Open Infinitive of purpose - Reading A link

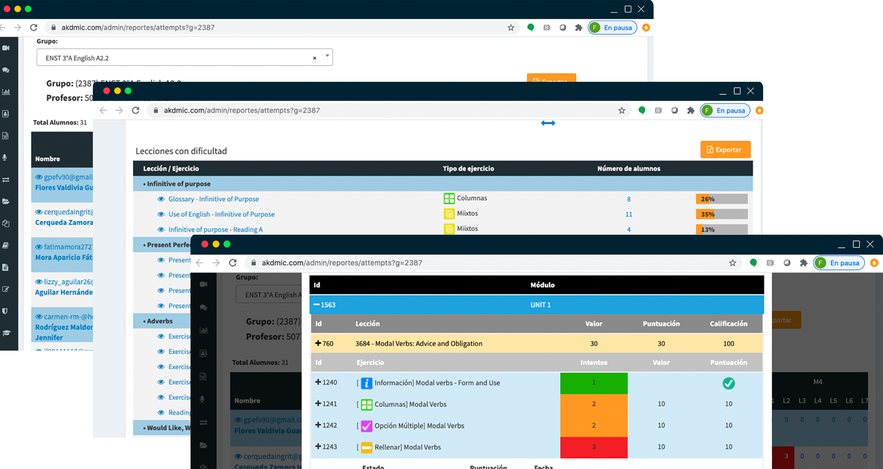[x=215, y=229]
